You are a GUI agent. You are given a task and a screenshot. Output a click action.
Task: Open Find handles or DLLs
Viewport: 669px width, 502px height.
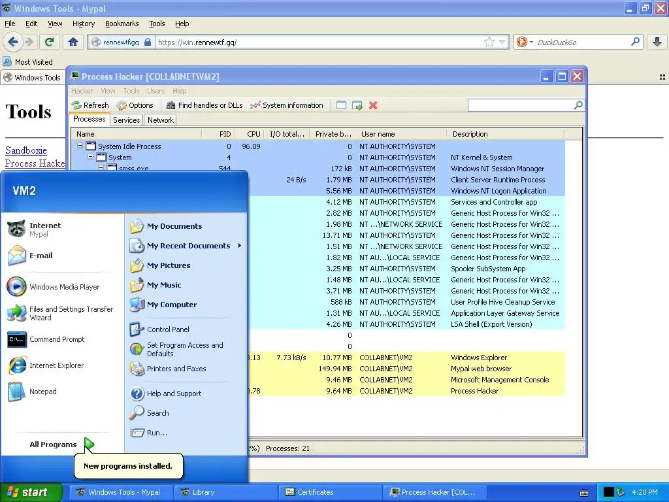[204, 105]
